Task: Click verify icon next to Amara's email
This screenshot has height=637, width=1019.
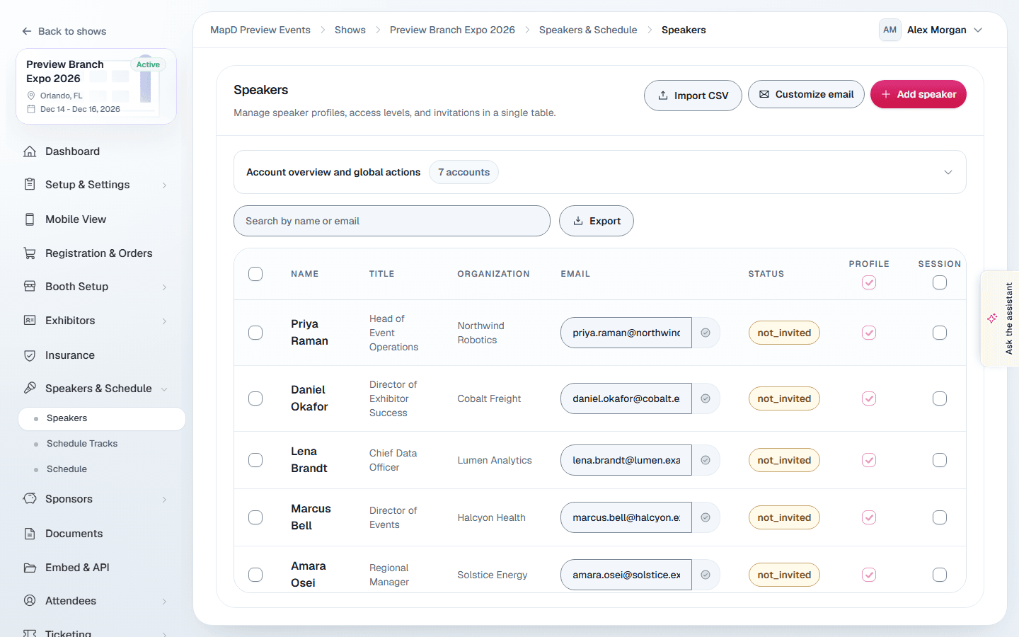Action: (706, 575)
